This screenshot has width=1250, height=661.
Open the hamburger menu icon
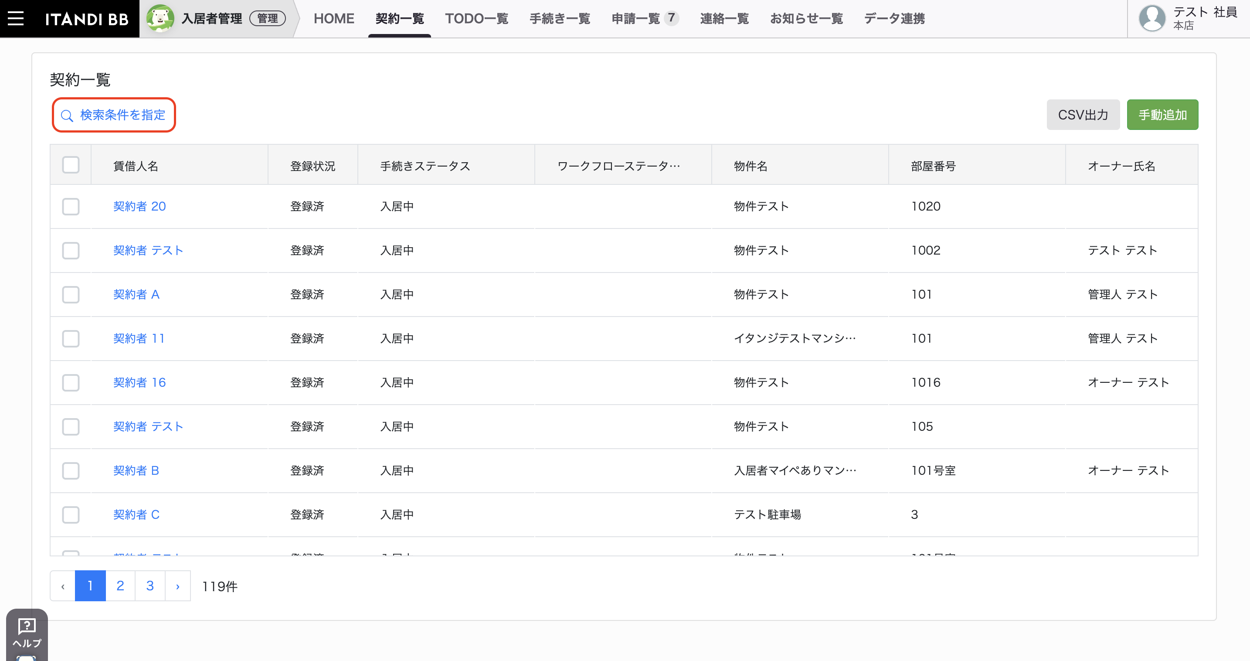16,18
